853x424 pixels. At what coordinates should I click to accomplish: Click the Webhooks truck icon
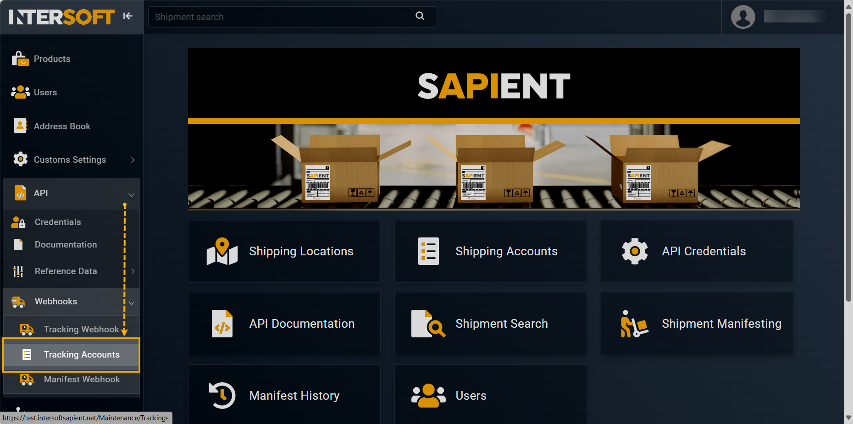18,302
